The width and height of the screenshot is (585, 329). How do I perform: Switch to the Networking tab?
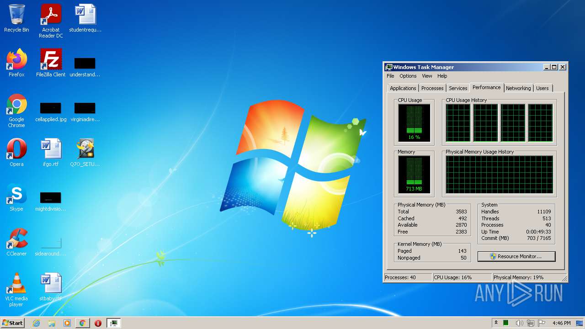[518, 88]
